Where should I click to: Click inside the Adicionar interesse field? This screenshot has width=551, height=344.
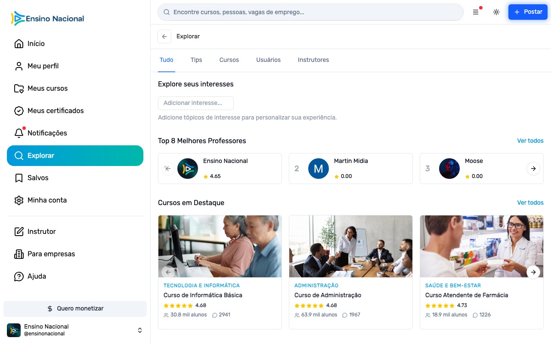tap(196, 103)
